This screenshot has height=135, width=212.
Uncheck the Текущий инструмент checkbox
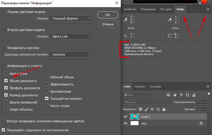pos(47,98)
